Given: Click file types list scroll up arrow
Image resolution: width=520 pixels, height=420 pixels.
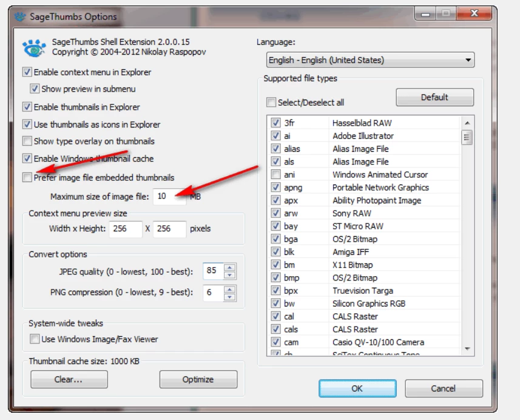Looking at the screenshot, I should coord(467,123).
